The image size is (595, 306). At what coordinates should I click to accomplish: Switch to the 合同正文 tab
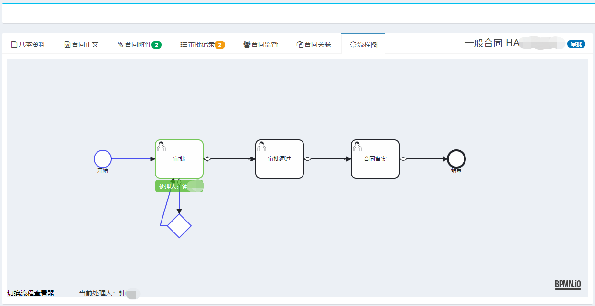click(x=81, y=44)
